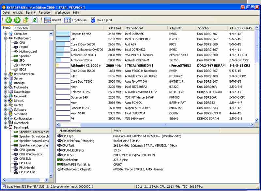Click the Datenträger drive icon

point(10,92)
